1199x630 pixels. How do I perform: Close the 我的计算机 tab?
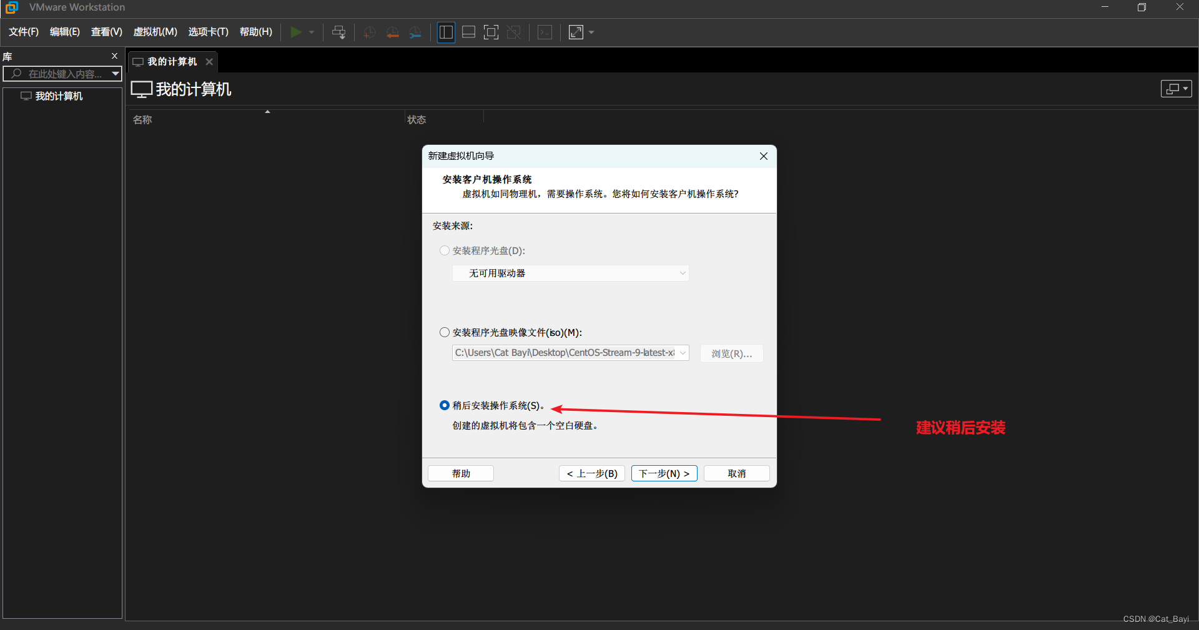coord(209,61)
